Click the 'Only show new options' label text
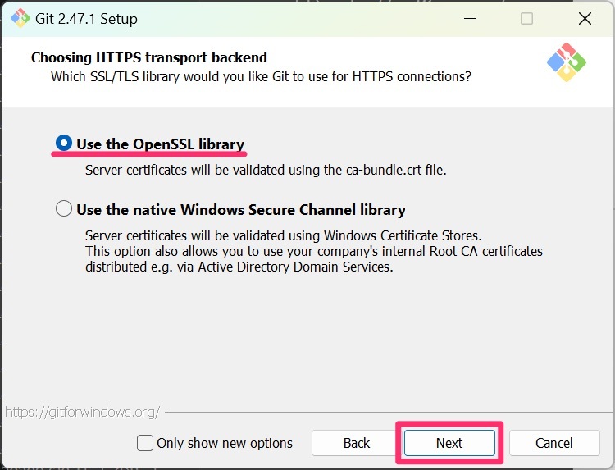Image resolution: width=615 pixels, height=470 pixels. 225,443
